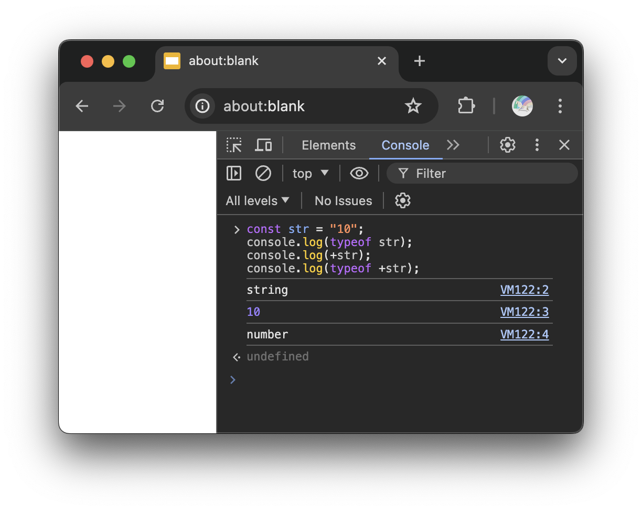Open the Extensions puzzle icon
Screen dimensions: 642x511
click(466, 106)
